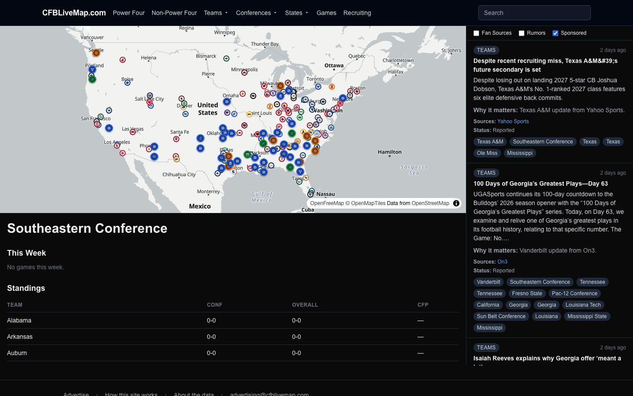The image size is (633, 396).
Task: Expand the Conferences dropdown menu
Action: pyautogui.click(x=256, y=13)
